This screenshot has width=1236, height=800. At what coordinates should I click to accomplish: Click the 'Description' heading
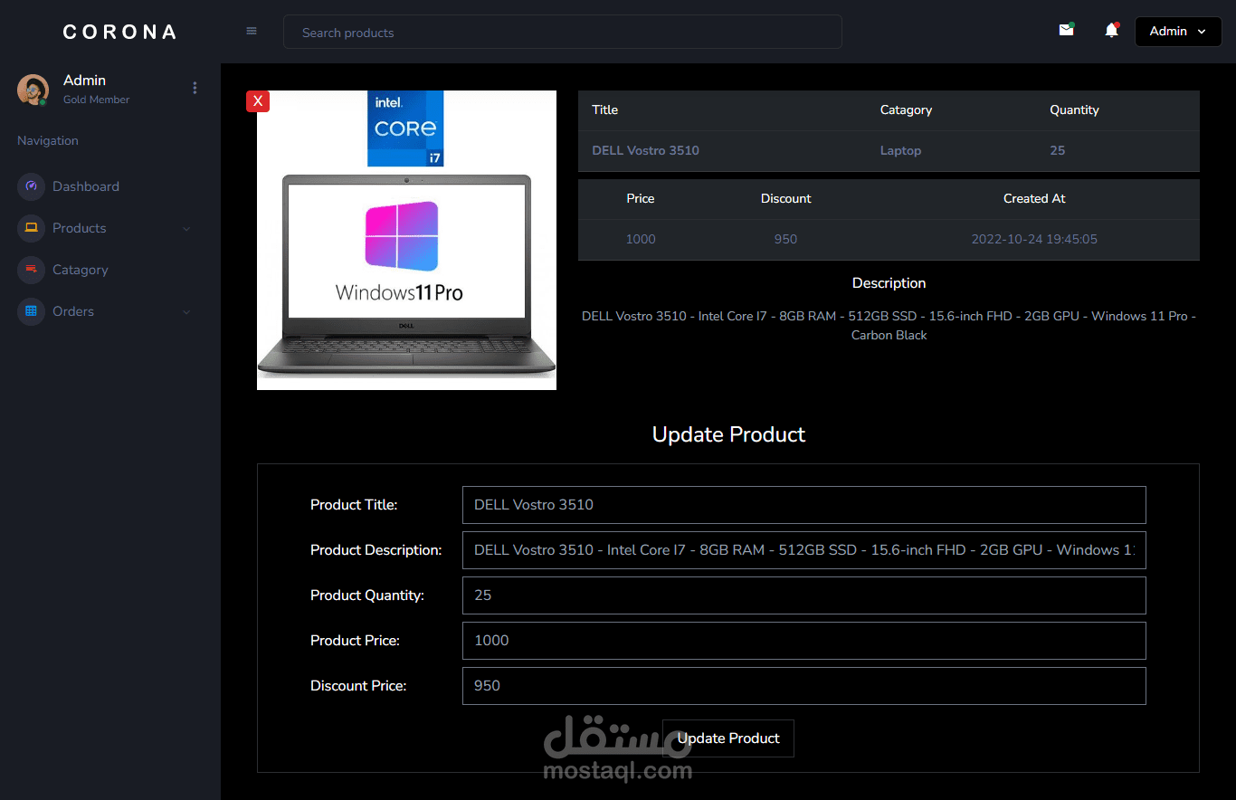click(889, 283)
